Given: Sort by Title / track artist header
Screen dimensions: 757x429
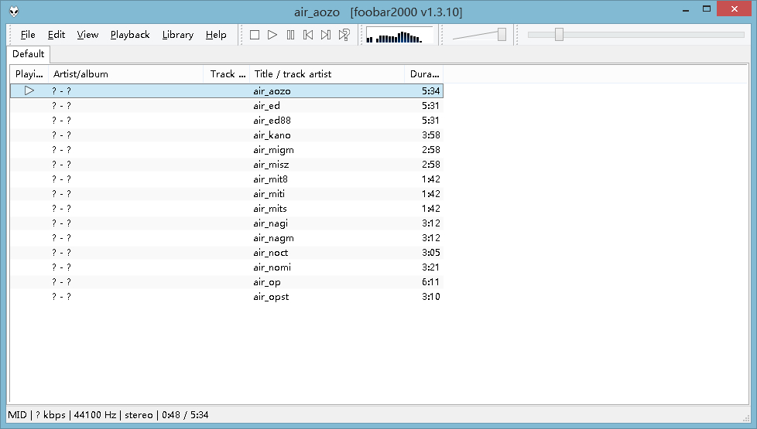Looking at the screenshot, I should (x=327, y=74).
